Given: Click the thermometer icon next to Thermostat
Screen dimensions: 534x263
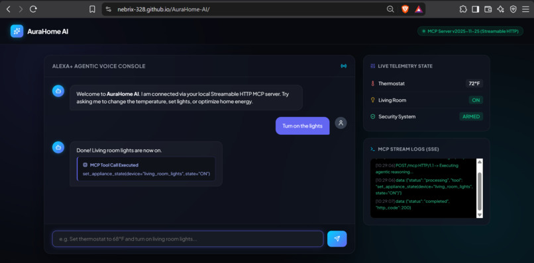Looking at the screenshot, I should click(372, 83).
